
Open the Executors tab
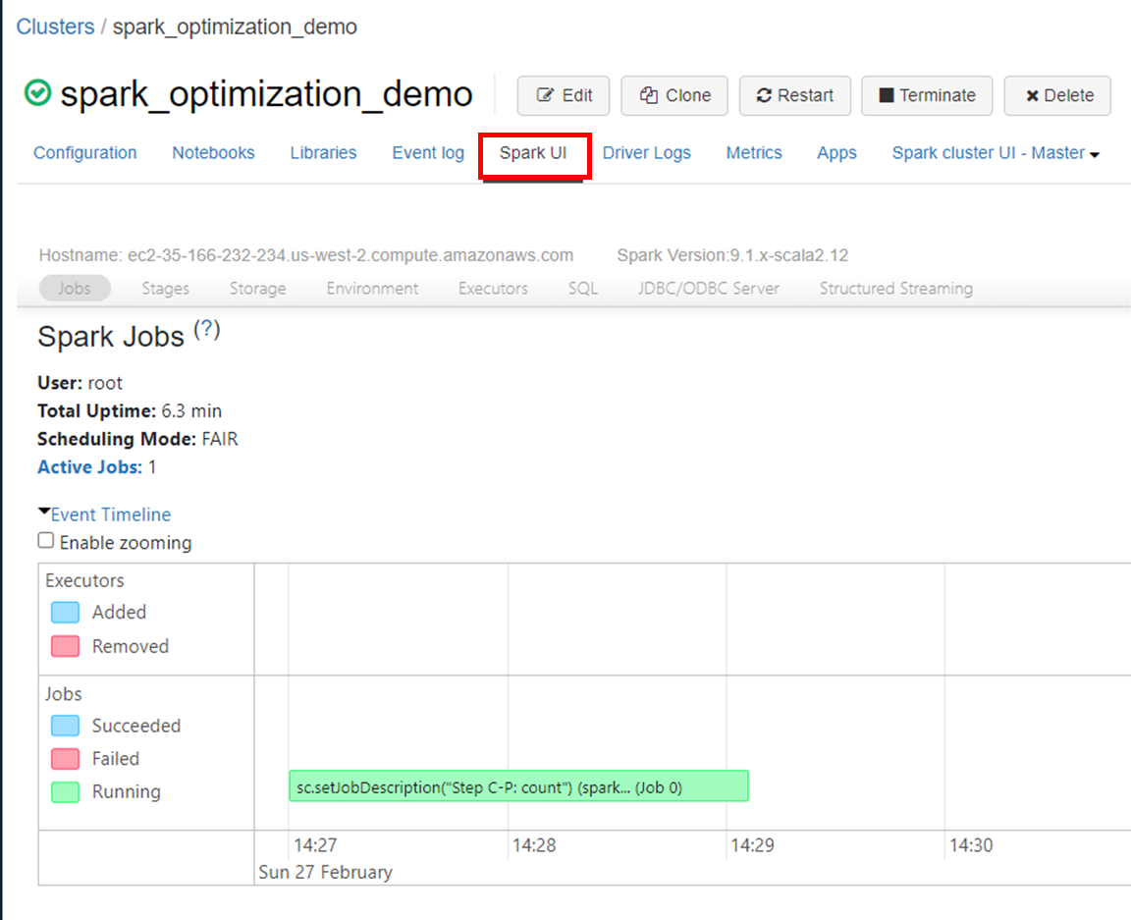click(492, 288)
